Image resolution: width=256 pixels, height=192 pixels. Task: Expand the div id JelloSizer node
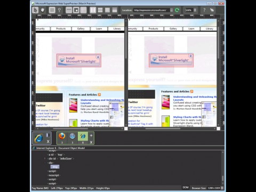tap(45, 158)
